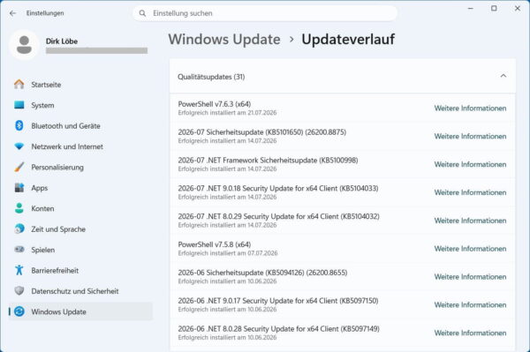Click the Einstellungen window title

tap(45, 13)
